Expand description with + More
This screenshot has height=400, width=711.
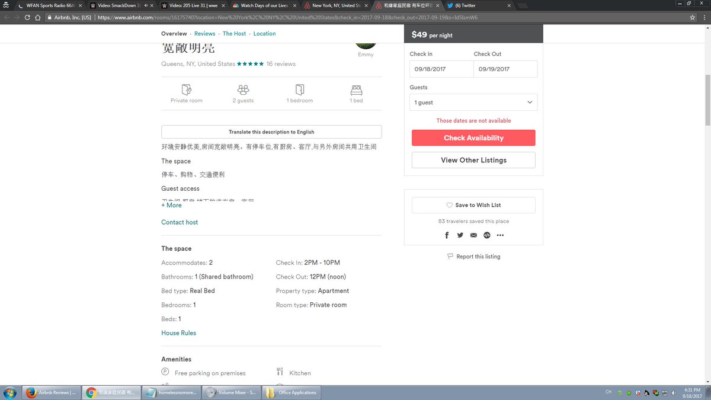coord(172,205)
